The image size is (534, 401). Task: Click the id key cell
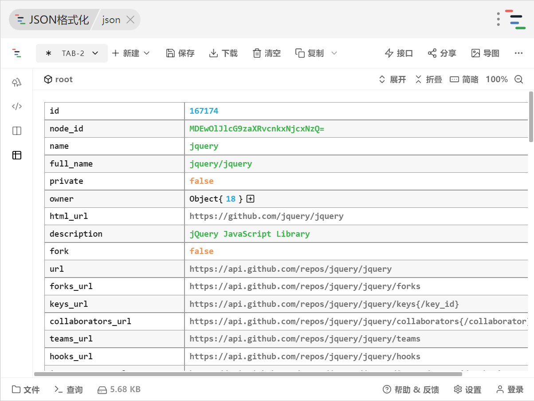coord(114,111)
